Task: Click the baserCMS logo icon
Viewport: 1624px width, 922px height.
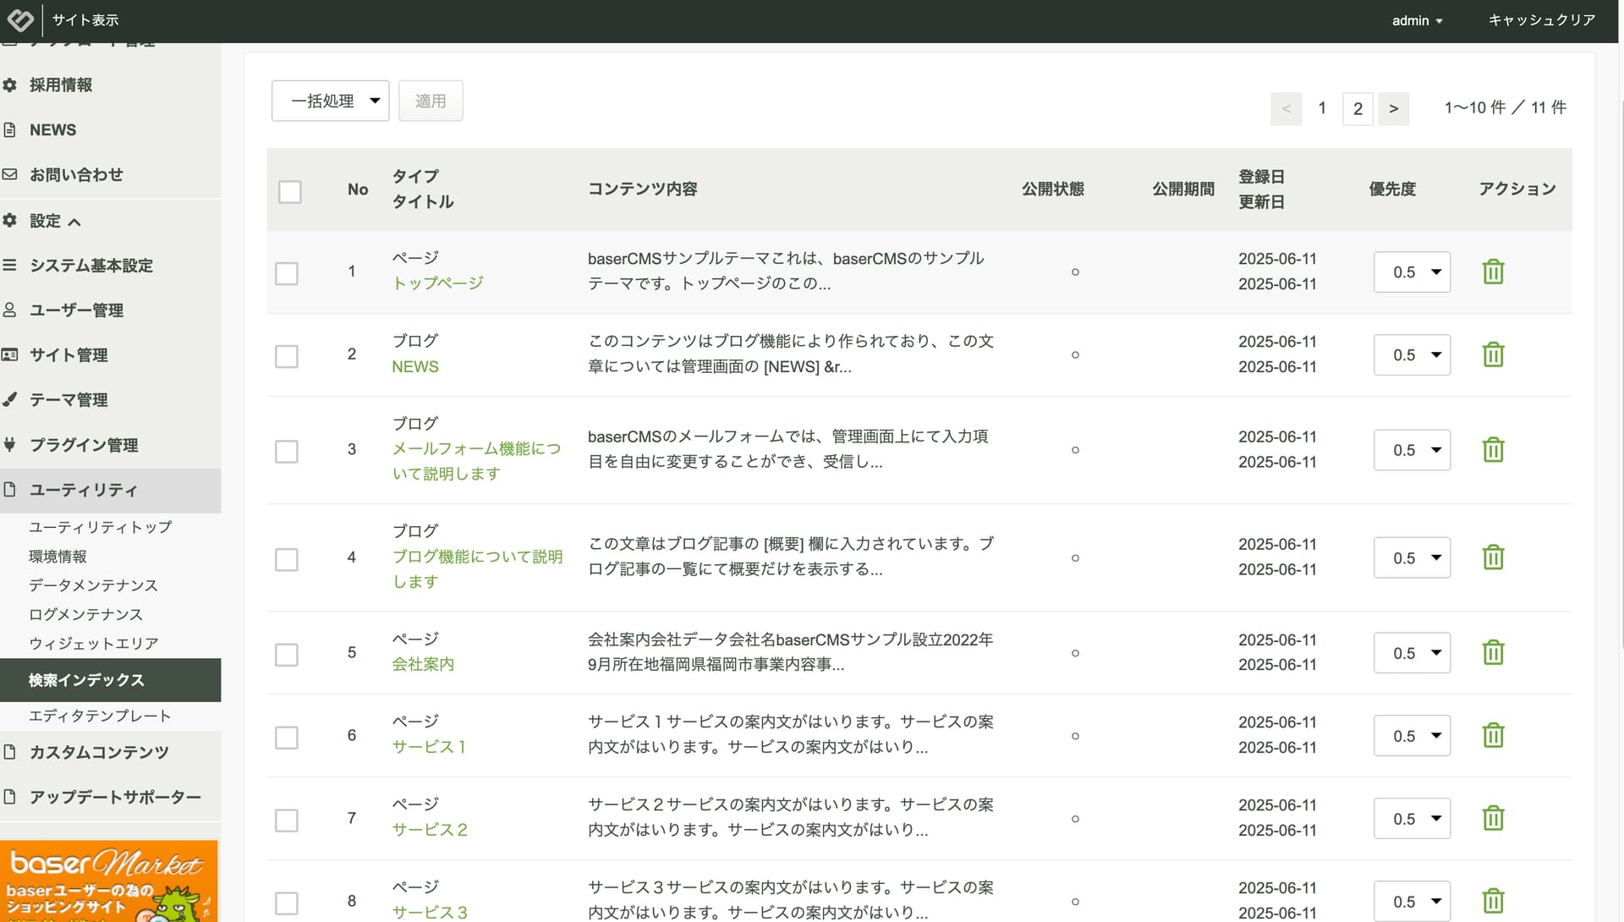Action: (x=20, y=19)
